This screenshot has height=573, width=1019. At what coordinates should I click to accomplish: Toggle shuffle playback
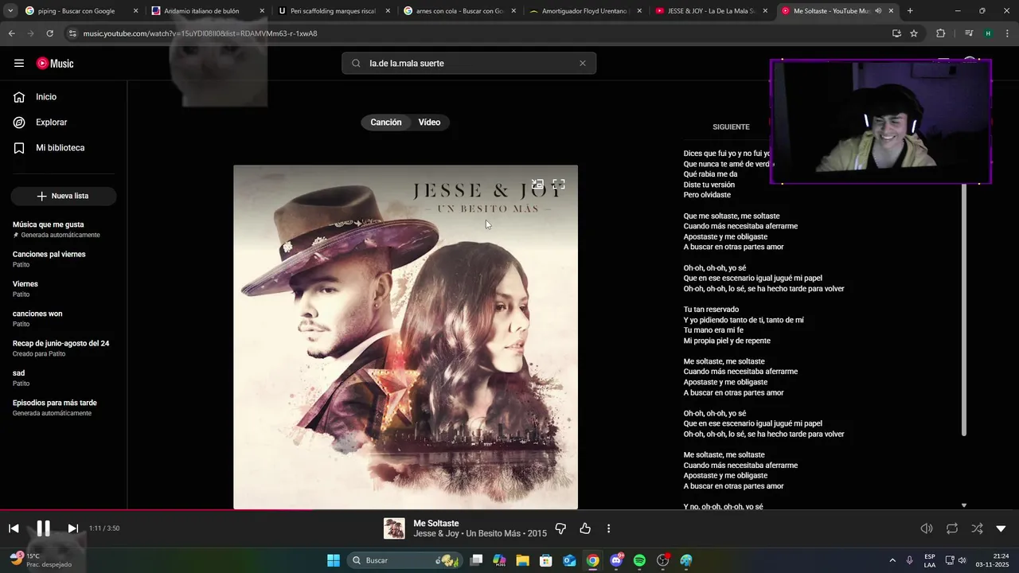click(x=977, y=528)
